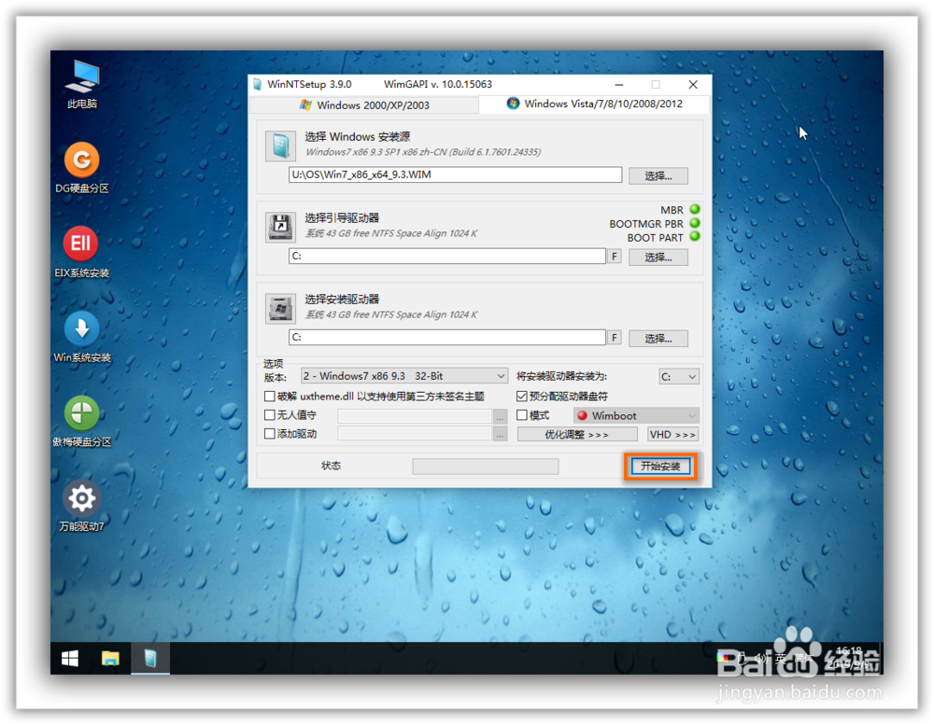The height and width of the screenshot is (725, 934).
Task: Switch to Windows 2000/XP/2003 tab
Action: click(364, 105)
